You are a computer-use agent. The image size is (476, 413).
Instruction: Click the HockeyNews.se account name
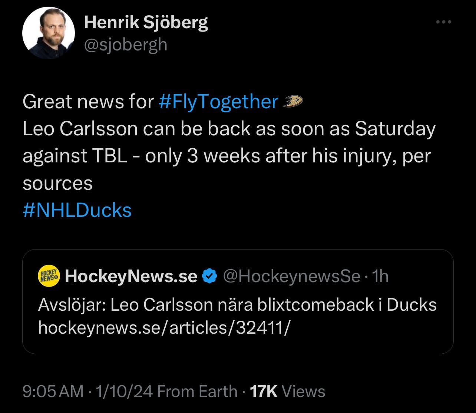click(131, 276)
